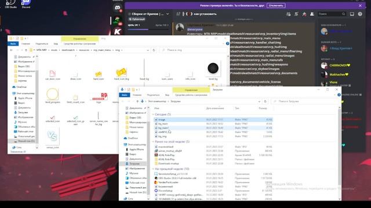371x208 pixels.
Task: Click search field Поиск в Загрузки
Action: coord(305,101)
